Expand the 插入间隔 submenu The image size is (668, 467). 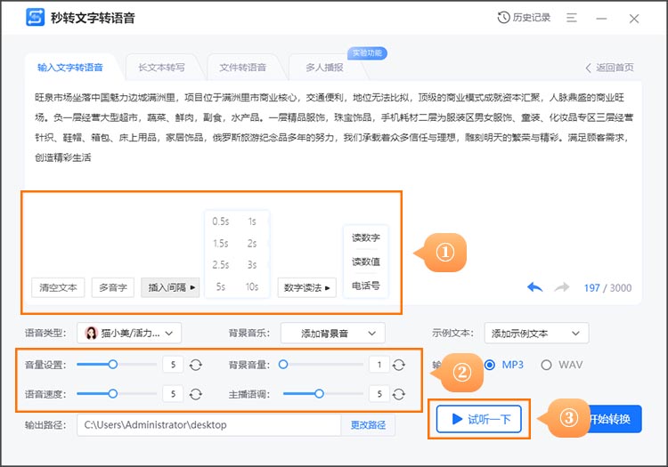(x=170, y=287)
